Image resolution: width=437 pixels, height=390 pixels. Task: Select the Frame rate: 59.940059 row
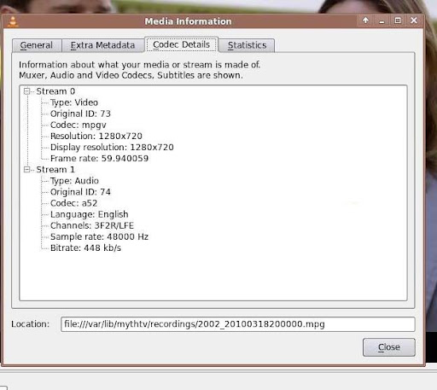coord(99,159)
